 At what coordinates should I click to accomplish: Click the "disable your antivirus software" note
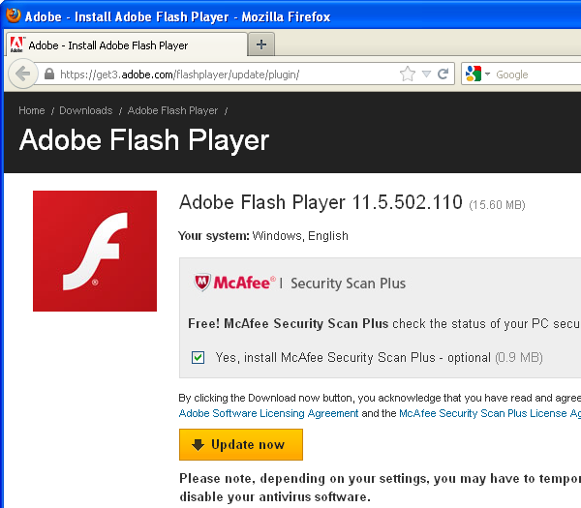275,496
